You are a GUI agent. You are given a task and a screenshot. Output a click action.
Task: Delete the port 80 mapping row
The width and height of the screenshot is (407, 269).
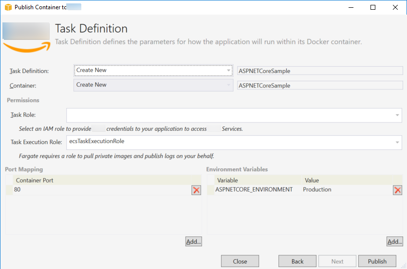(196, 190)
